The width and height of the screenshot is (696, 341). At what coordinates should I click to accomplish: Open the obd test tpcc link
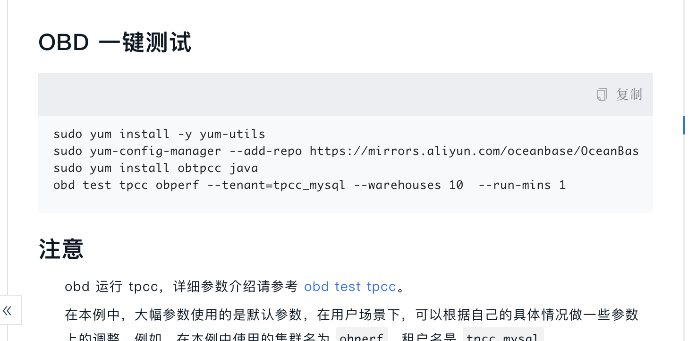tap(350, 287)
